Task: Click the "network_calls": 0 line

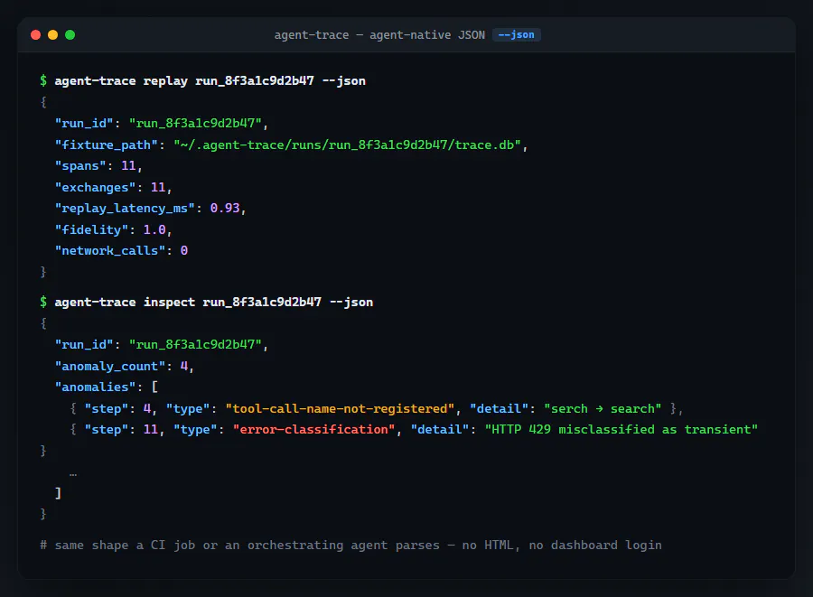Action: (x=121, y=251)
